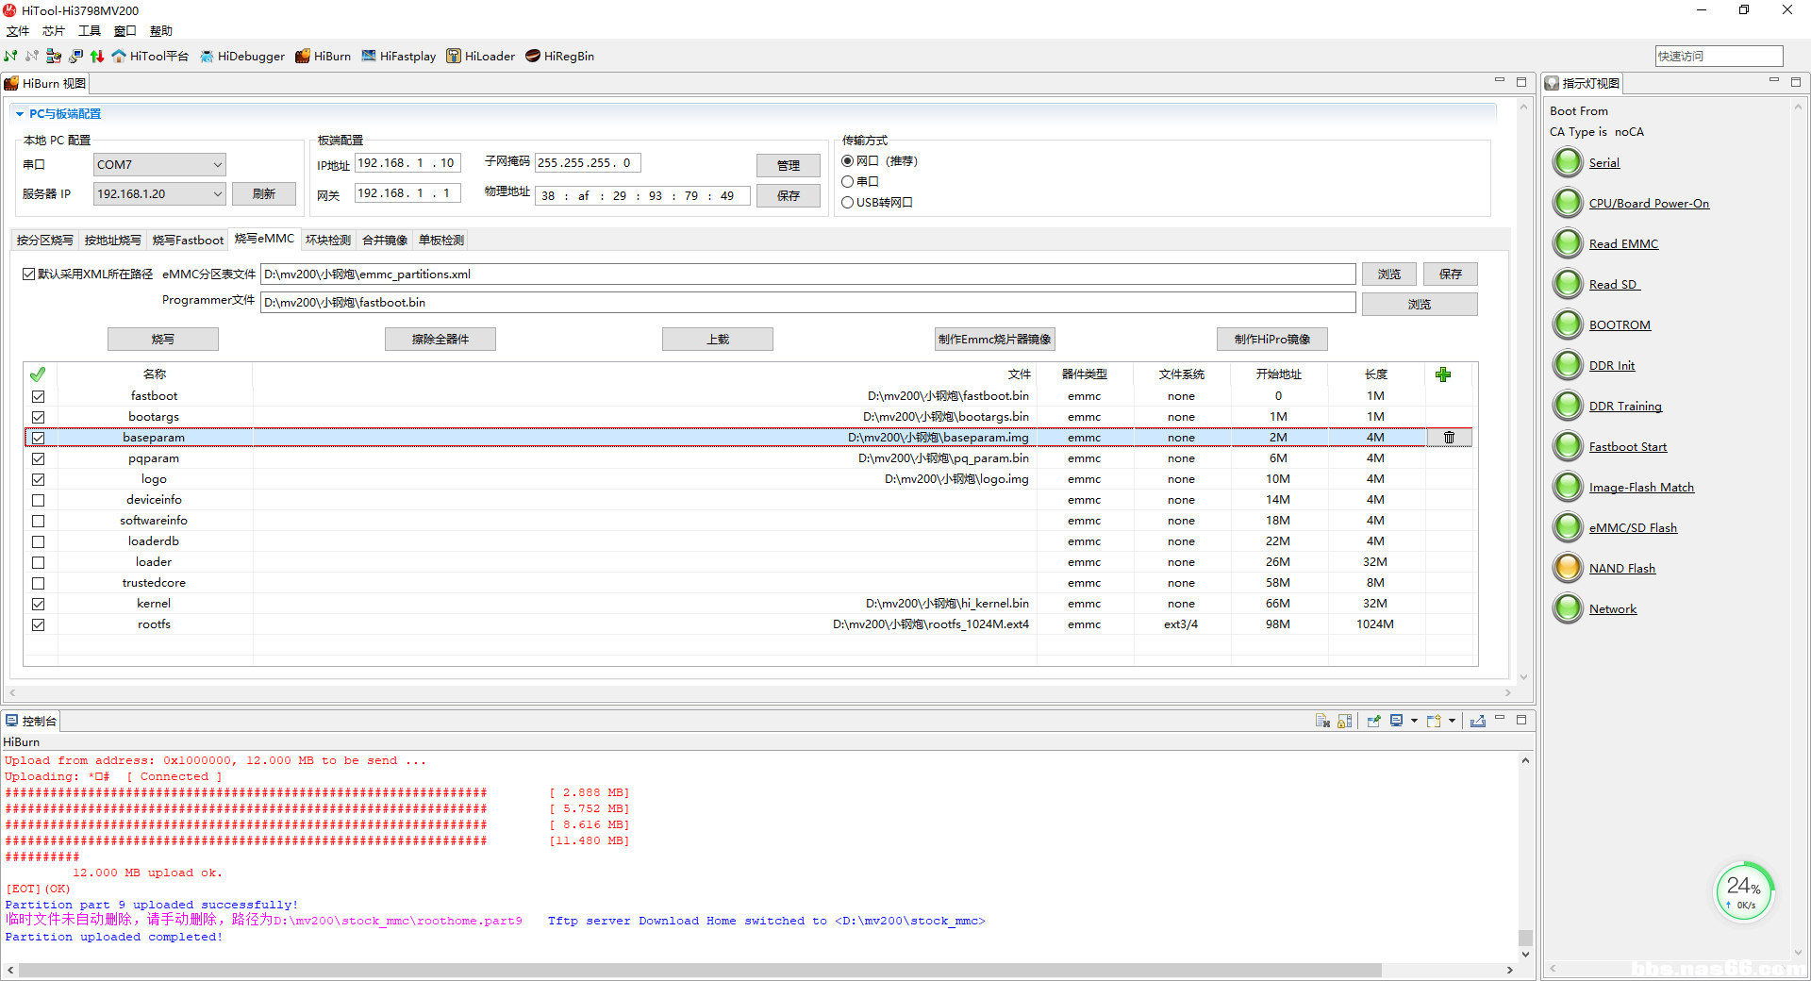Click the 制作HiPro镜像 button
The height and width of the screenshot is (981, 1811).
click(1271, 340)
